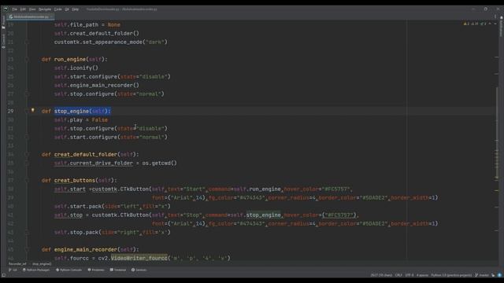Viewport: 504px width, 283px height.
Task: Collapse the engine_main_recorder method fold marker
Action: point(27,249)
